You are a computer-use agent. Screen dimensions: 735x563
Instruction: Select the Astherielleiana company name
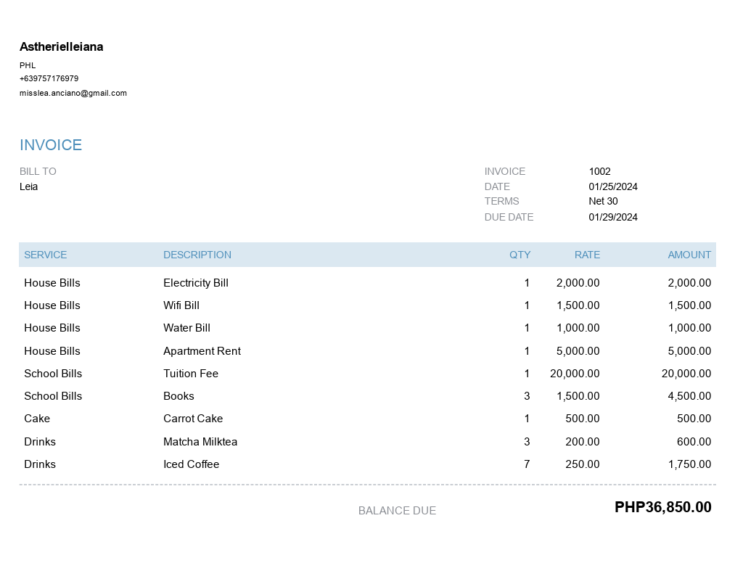pyautogui.click(x=62, y=46)
